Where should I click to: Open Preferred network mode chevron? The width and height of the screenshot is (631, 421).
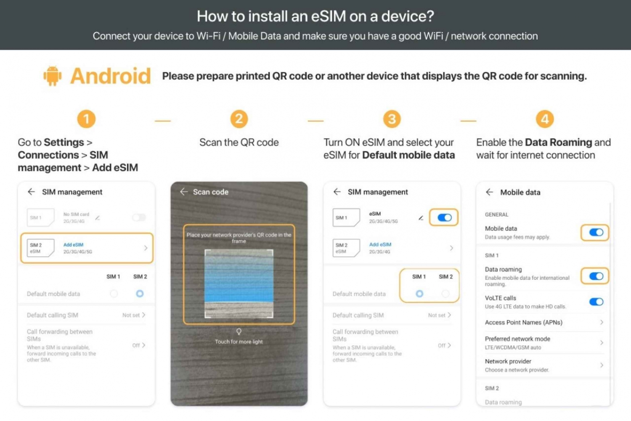(602, 343)
